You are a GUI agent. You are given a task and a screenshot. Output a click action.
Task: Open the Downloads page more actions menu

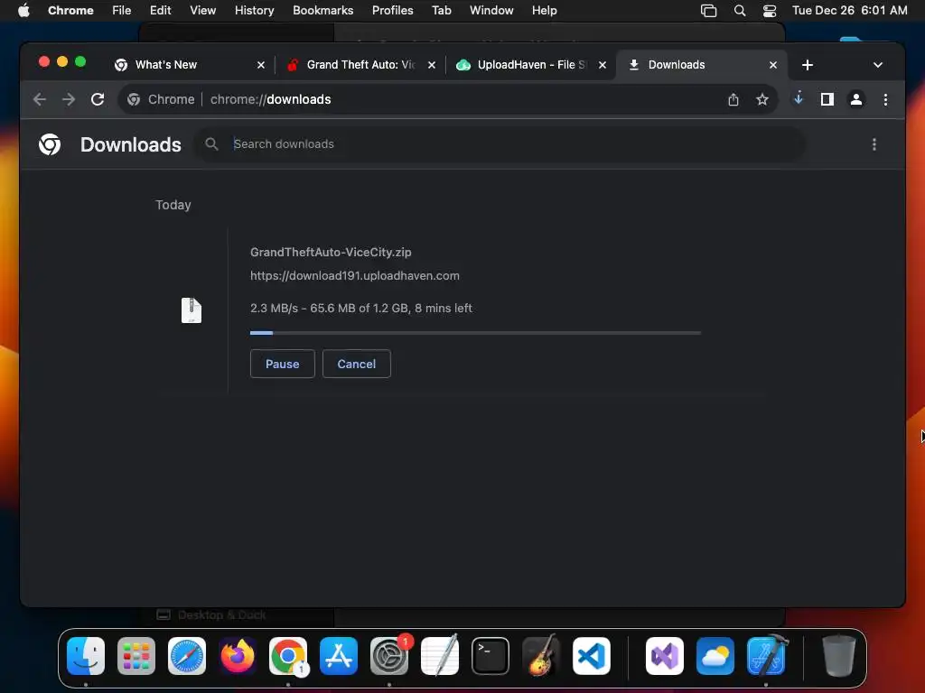point(874,144)
